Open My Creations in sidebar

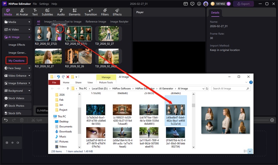[16, 60]
